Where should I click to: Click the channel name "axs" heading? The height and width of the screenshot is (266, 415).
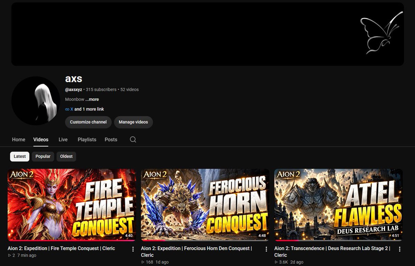[x=74, y=79]
